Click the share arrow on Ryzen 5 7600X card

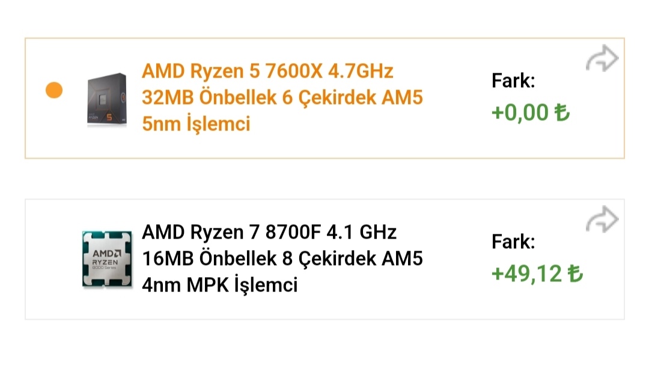click(602, 60)
